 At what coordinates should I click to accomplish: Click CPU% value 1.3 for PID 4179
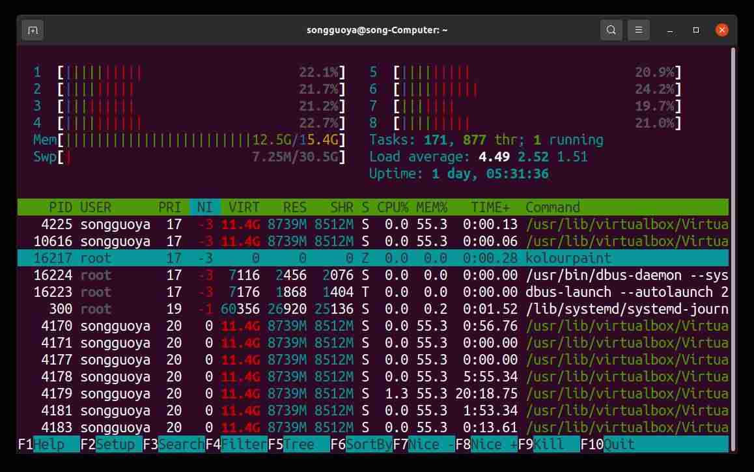click(397, 394)
